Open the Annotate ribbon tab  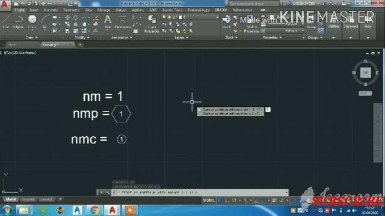51,10
